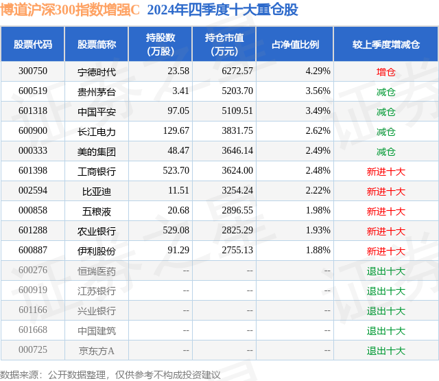Click the 股票简称 column header
This screenshot has height=381, width=439.
click(x=97, y=44)
